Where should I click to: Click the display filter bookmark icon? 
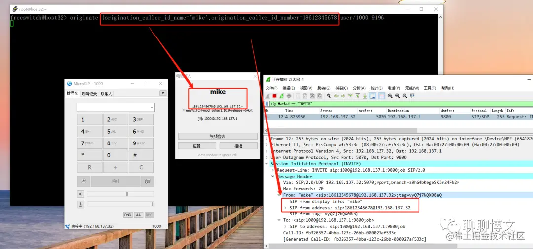(267, 104)
